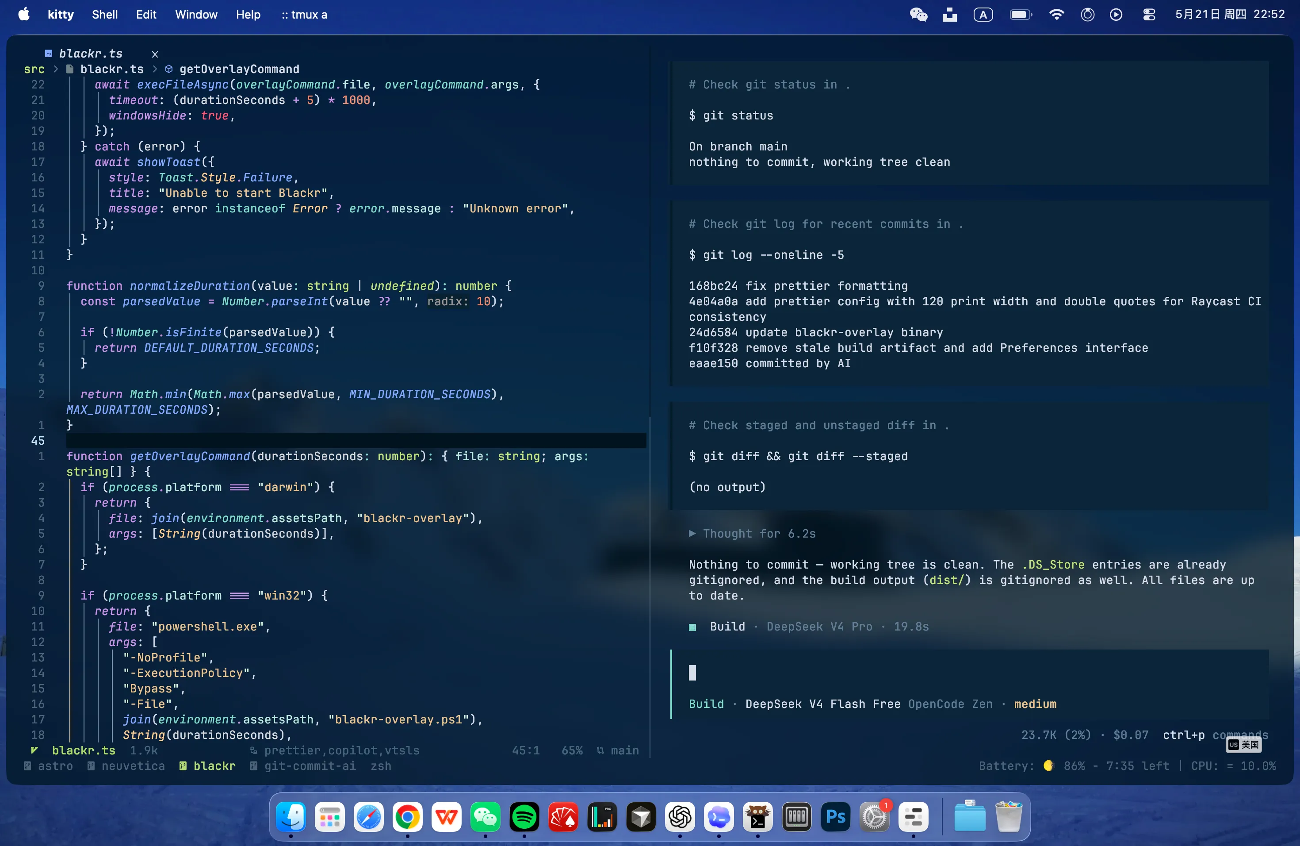Open Photoshop from the Dock
Image resolution: width=1300 pixels, height=846 pixels.
click(836, 817)
